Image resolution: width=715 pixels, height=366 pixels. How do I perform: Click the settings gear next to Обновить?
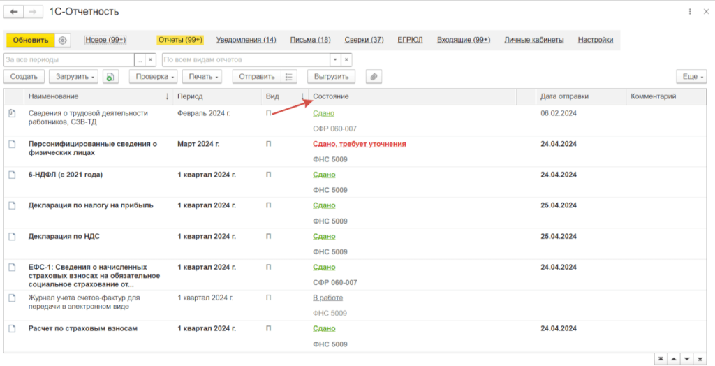click(63, 41)
